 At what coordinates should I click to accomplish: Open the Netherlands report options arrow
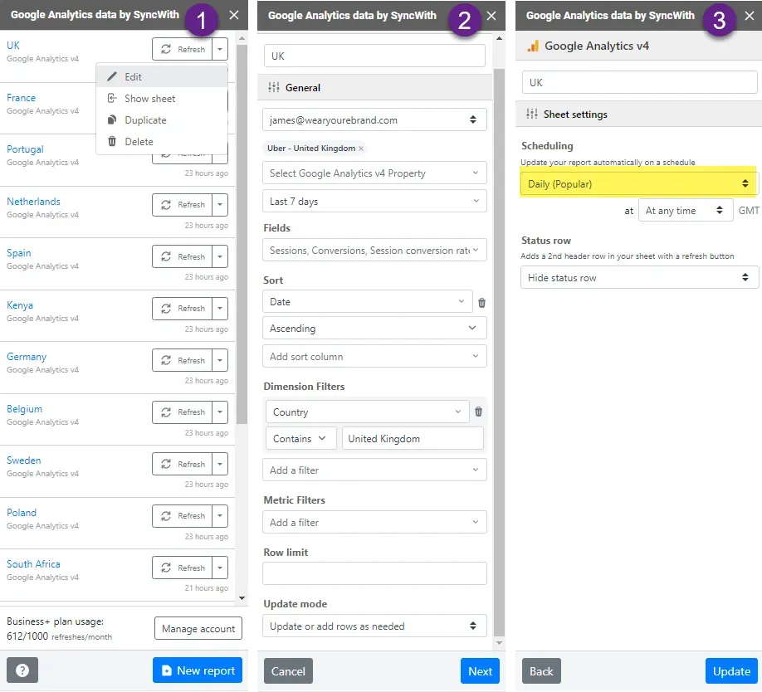pos(220,204)
